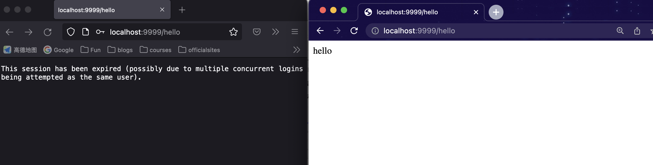Open the blogs bookmark folder
653x165 pixels.
pos(120,50)
